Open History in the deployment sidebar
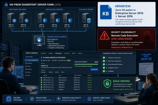Viewport: 158px width, 105px height. tap(29, 66)
